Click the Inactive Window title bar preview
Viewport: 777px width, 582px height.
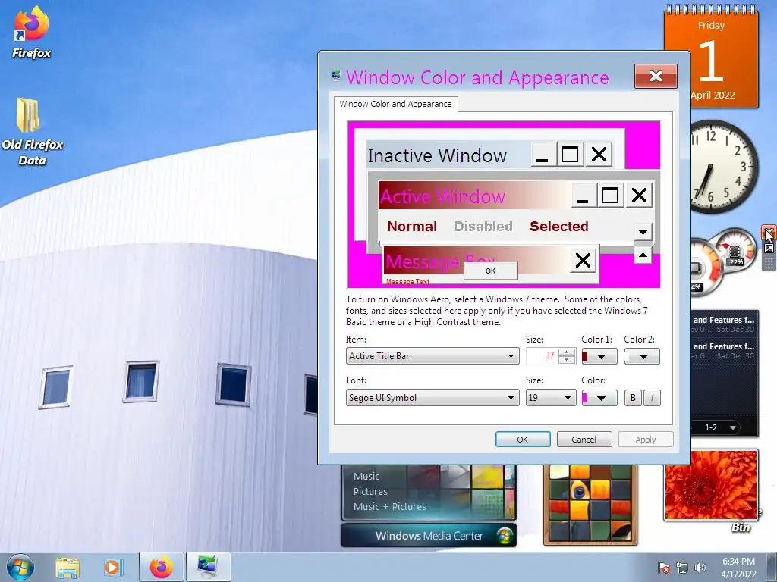tap(448, 155)
